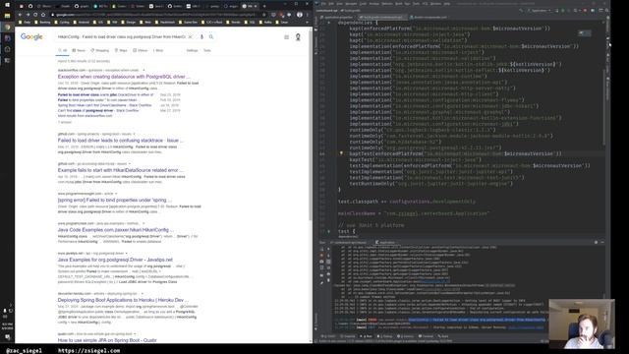Open the Terminal tool window tab
The image size is (629, 354).
(x=426, y=336)
